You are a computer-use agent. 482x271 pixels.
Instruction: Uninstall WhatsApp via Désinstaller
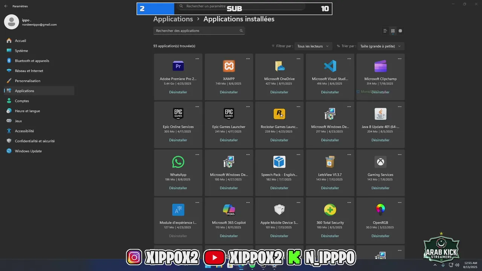coord(178,188)
